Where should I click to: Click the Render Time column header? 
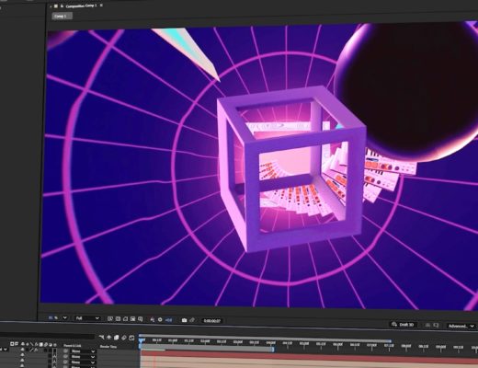coord(108,347)
